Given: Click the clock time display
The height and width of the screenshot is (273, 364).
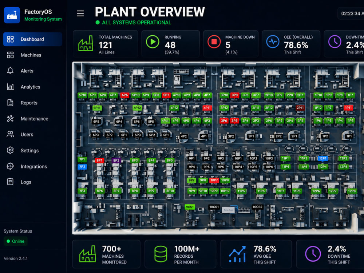Looking at the screenshot, I should pos(352,13).
